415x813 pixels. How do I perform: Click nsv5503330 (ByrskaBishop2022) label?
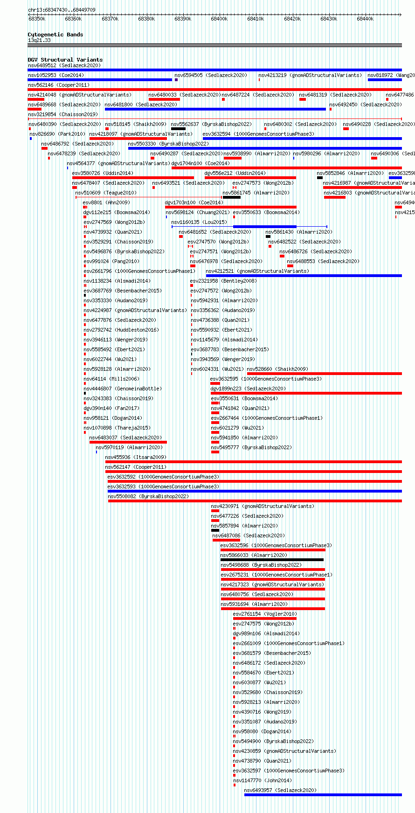(x=168, y=144)
